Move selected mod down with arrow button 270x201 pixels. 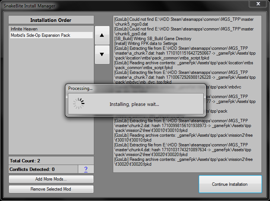(x=102, y=55)
